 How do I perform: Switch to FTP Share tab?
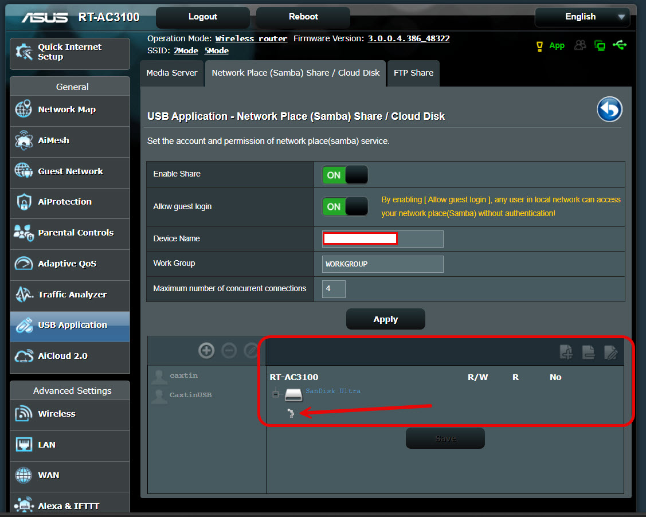click(x=413, y=73)
